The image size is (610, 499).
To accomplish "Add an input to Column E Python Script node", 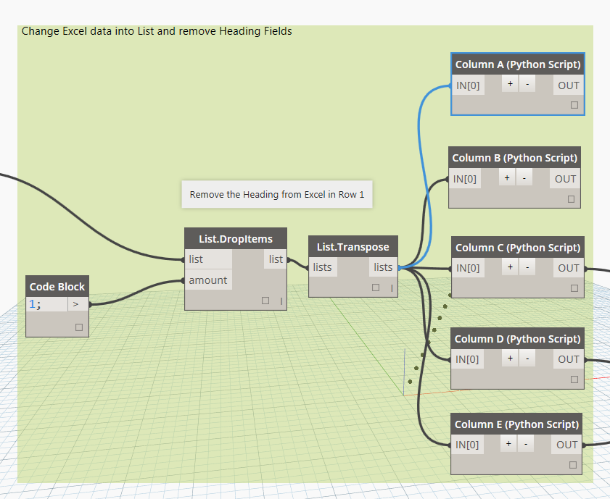I will click(508, 443).
